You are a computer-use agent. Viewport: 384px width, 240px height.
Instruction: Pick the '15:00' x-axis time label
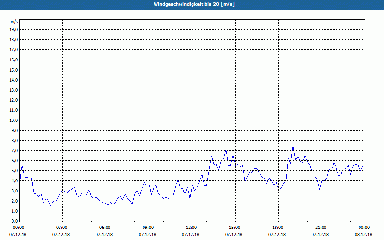tap(235, 228)
